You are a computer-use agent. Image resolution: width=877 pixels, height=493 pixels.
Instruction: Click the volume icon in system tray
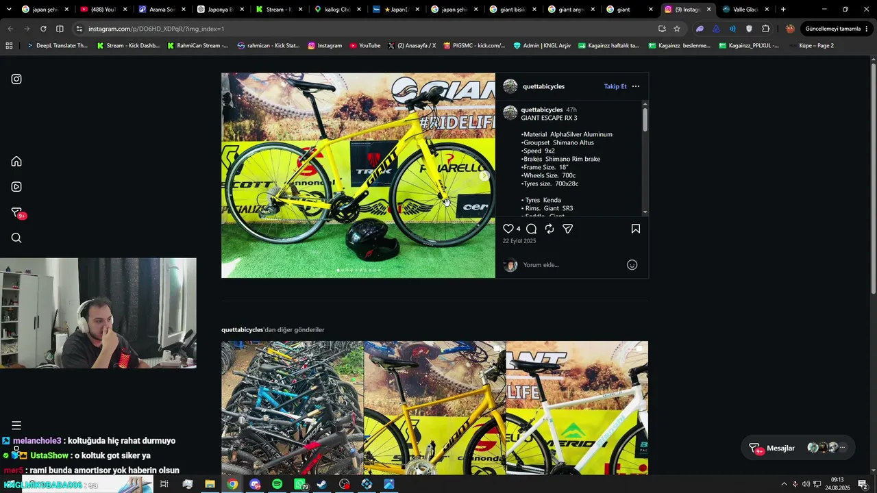806,484
